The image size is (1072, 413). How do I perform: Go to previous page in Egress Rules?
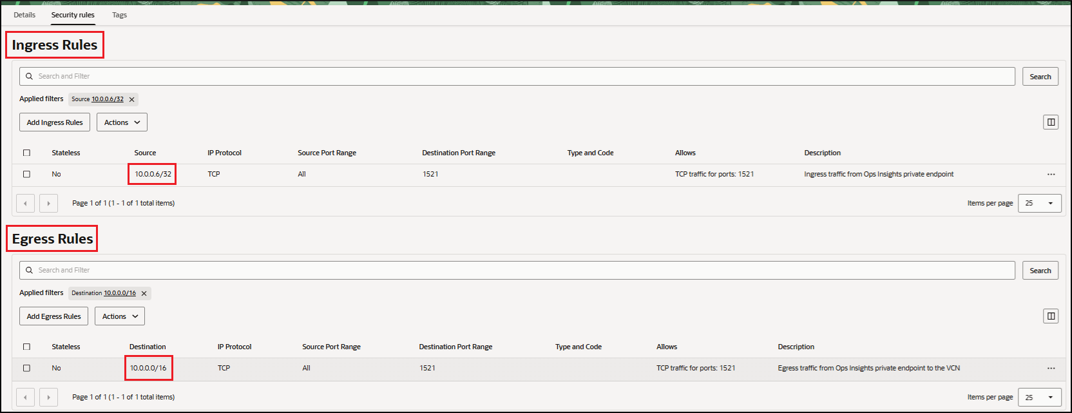[25, 397]
